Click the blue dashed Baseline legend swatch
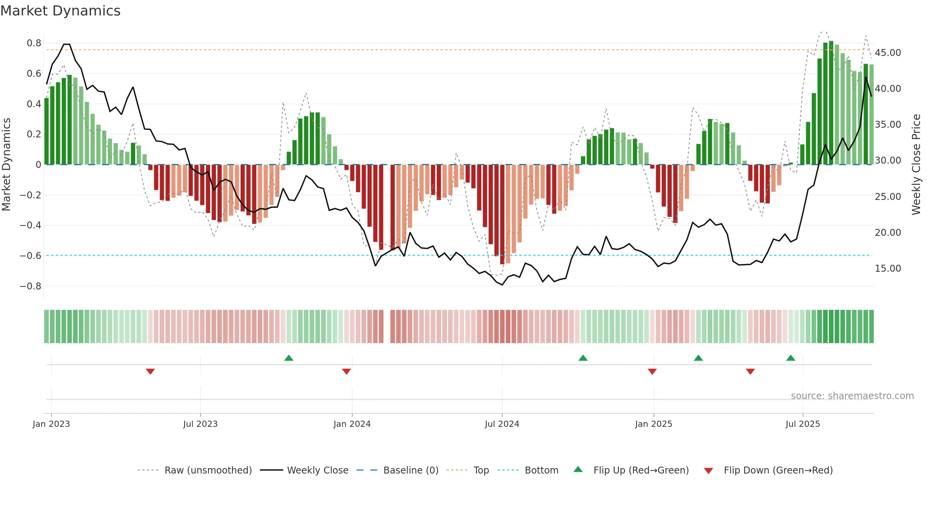Image resolution: width=927 pixels, height=521 pixels. tap(367, 470)
